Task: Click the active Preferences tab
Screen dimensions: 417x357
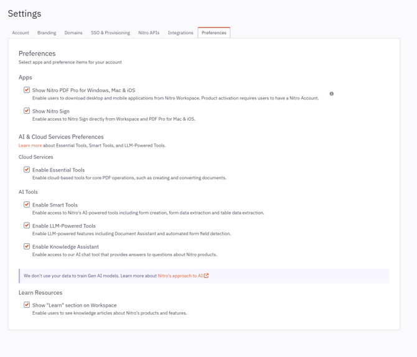Action: point(214,33)
